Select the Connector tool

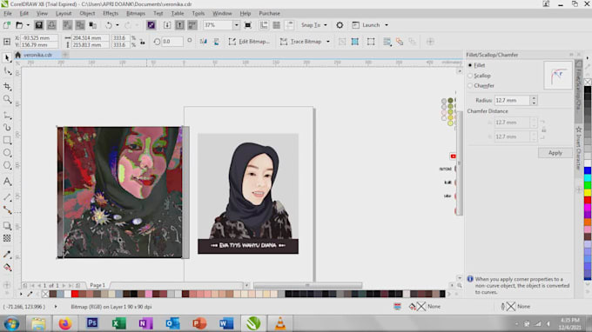pyautogui.click(x=7, y=210)
